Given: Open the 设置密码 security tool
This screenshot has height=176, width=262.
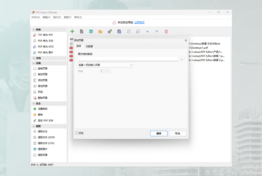Looking at the screenshot, I should pos(43,109).
